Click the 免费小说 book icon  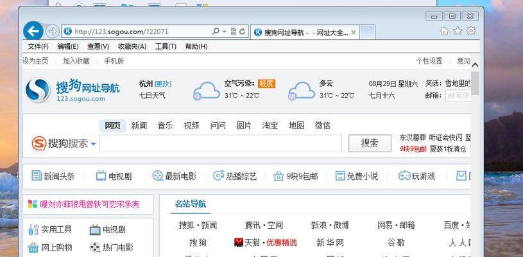tap(339, 175)
